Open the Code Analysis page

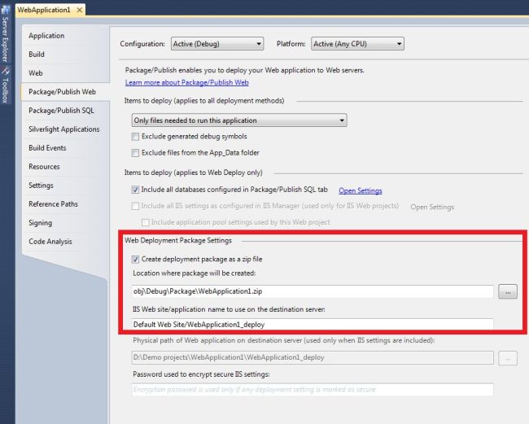50,242
